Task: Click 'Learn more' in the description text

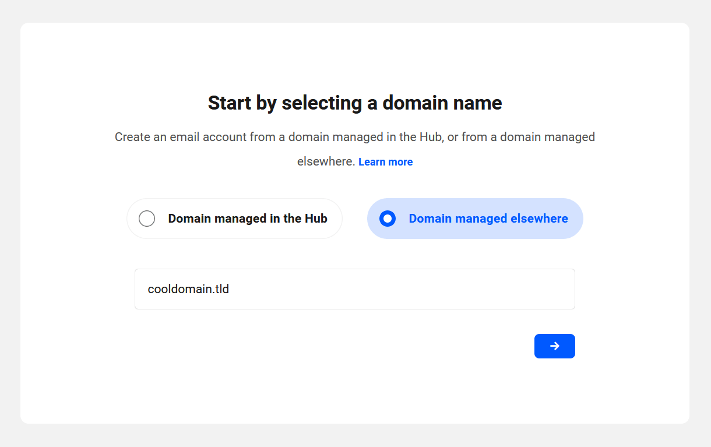Action: tap(385, 161)
